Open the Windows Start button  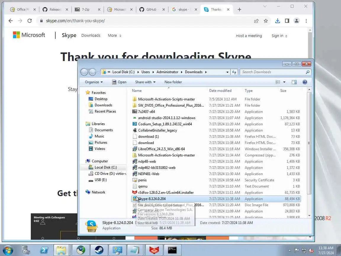click(x=7, y=250)
